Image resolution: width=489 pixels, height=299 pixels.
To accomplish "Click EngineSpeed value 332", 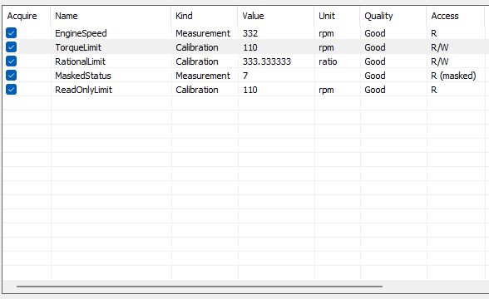I will (x=250, y=33).
